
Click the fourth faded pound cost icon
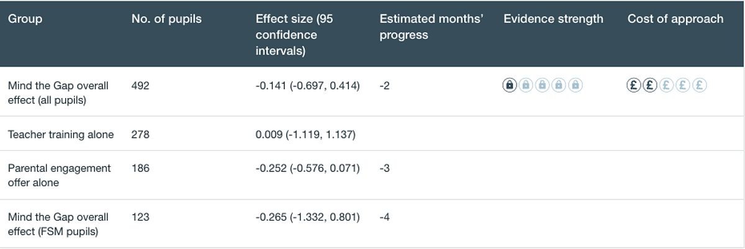point(683,86)
